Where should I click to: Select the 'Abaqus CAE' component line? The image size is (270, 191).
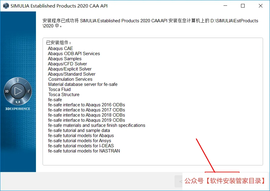(60, 49)
